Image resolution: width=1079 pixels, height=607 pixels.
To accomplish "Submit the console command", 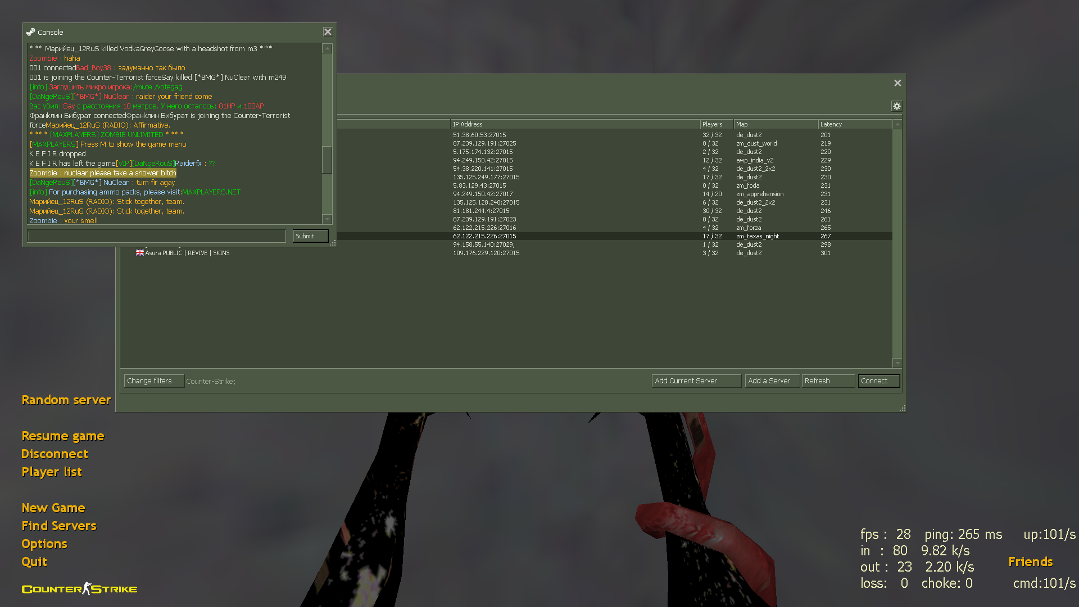I will pos(310,236).
